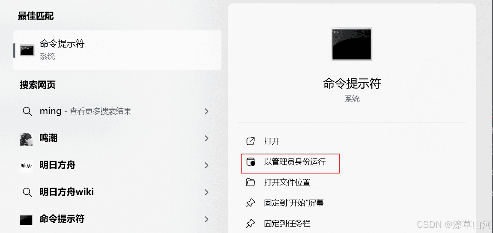Expand the bottom 命令提示符 web result chevron
This screenshot has height=233, width=493.
[x=206, y=219]
